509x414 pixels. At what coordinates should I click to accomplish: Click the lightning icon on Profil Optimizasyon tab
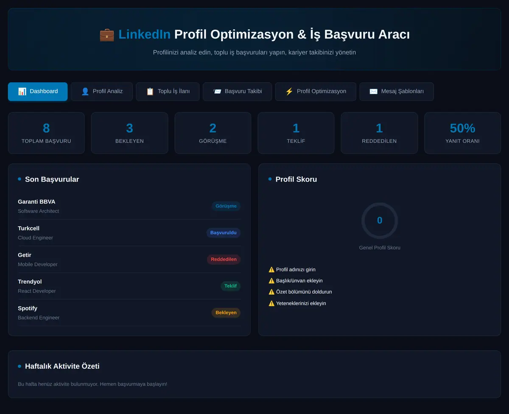click(x=289, y=92)
